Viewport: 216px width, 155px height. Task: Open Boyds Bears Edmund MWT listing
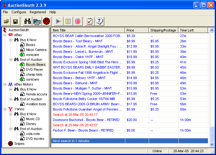point(75,83)
